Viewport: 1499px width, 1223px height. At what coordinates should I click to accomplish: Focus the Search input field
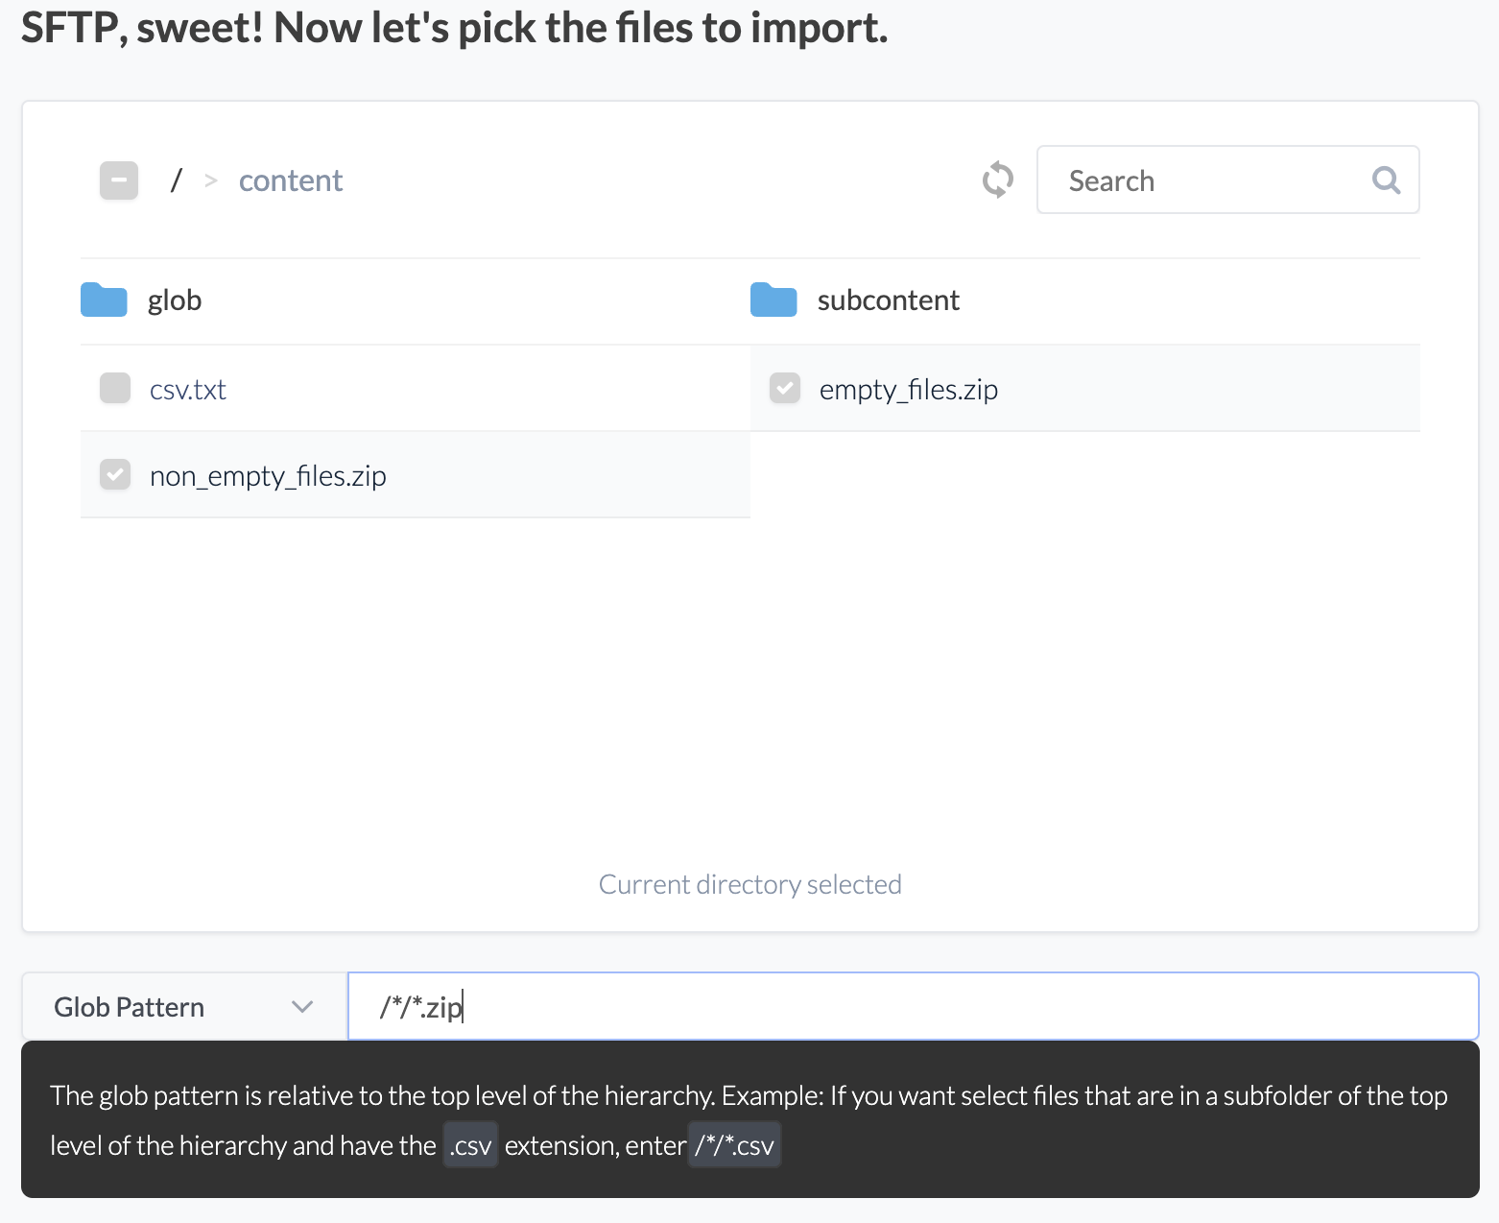[x=1209, y=180]
